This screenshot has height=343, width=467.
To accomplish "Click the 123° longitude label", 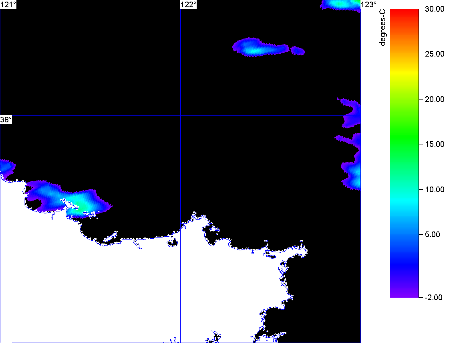I will pos(369,4).
